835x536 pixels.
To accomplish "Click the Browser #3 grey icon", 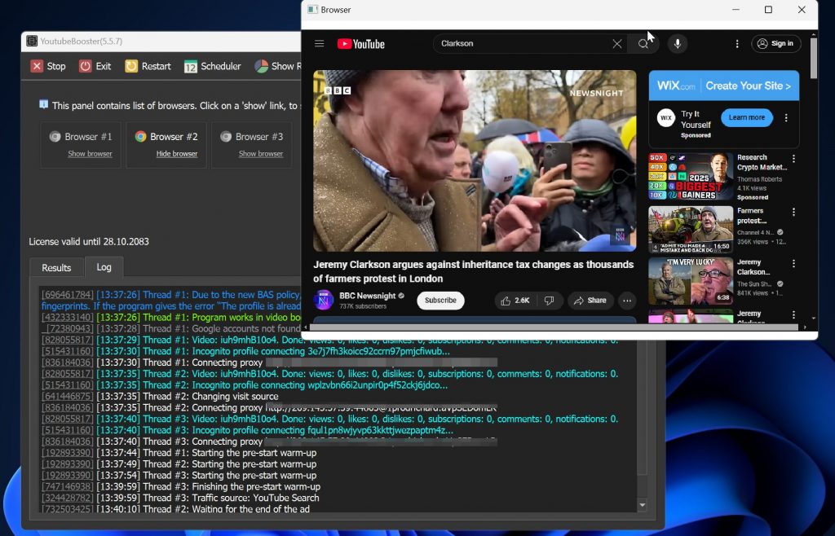I will point(226,137).
